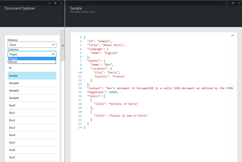Open the Doc0 document

click(32, 106)
